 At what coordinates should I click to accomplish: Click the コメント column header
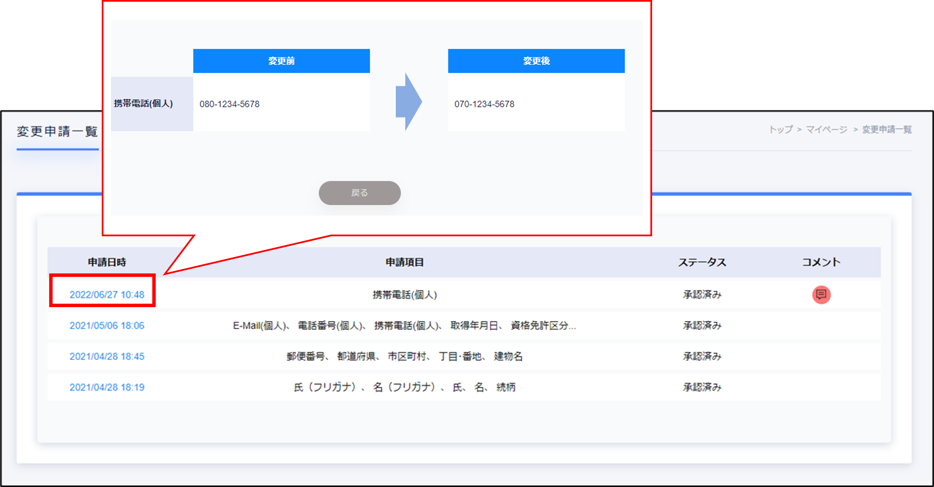pyautogui.click(x=821, y=262)
